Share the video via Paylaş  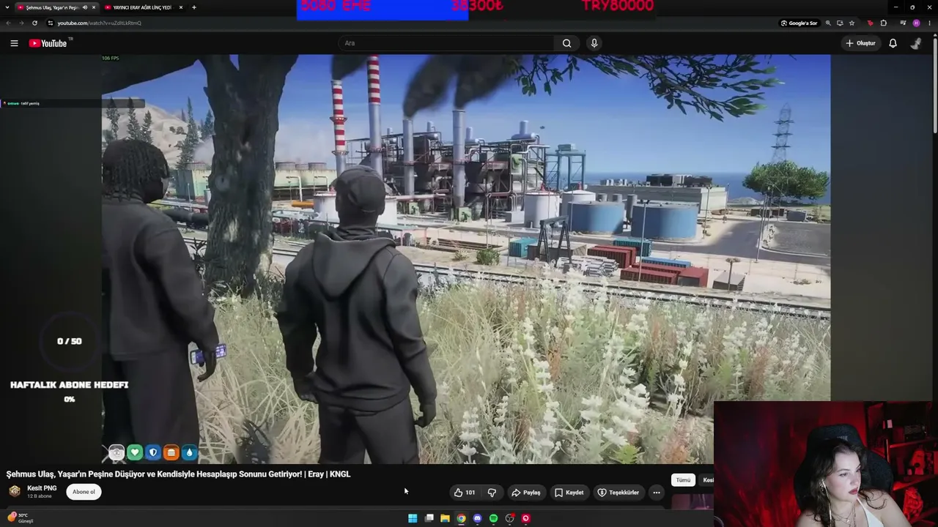(x=526, y=493)
